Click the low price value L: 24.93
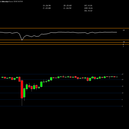129x129 pixels. (67, 8)
